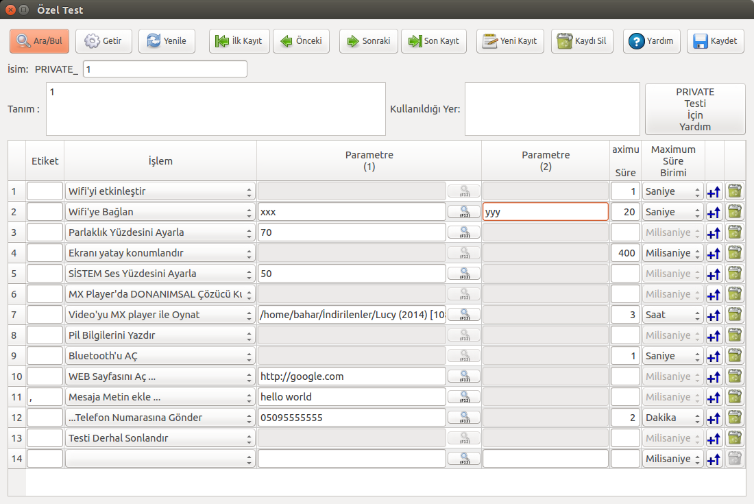Click the http://google.com parameter field

(x=352, y=376)
